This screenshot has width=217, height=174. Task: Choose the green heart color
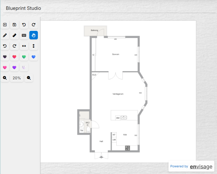pos(24,57)
